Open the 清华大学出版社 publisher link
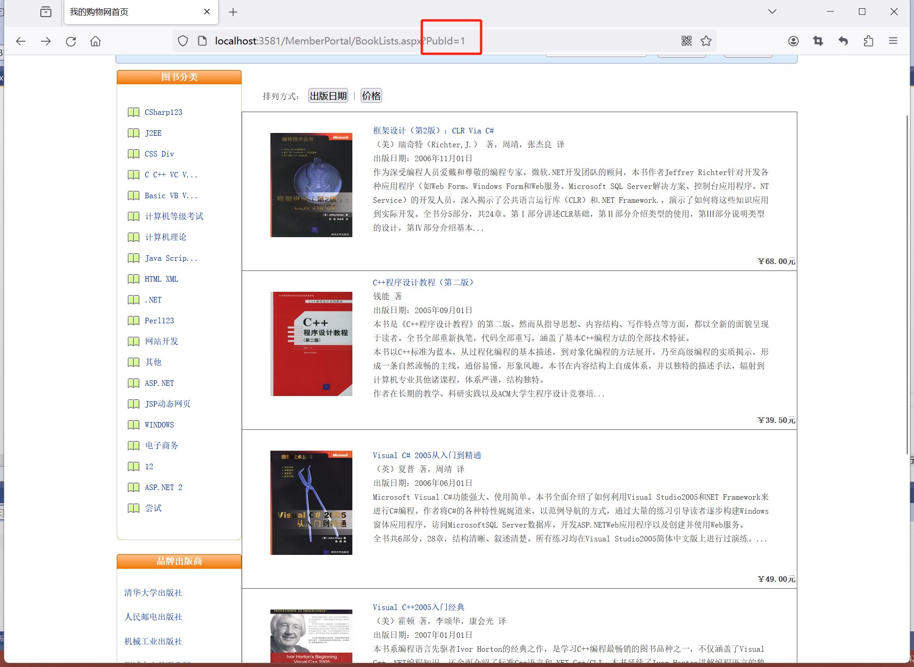The image size is (914, 667). click(153, 592)
